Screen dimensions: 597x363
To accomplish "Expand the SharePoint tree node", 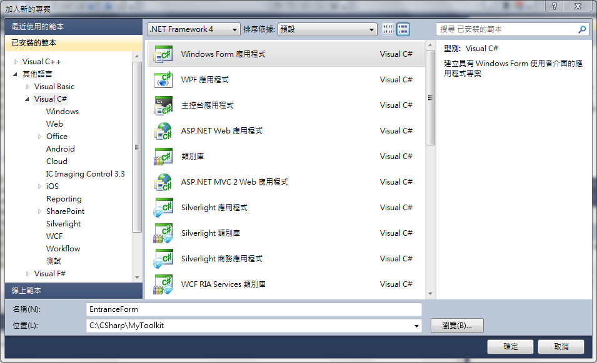I will [x=39, y=211].
